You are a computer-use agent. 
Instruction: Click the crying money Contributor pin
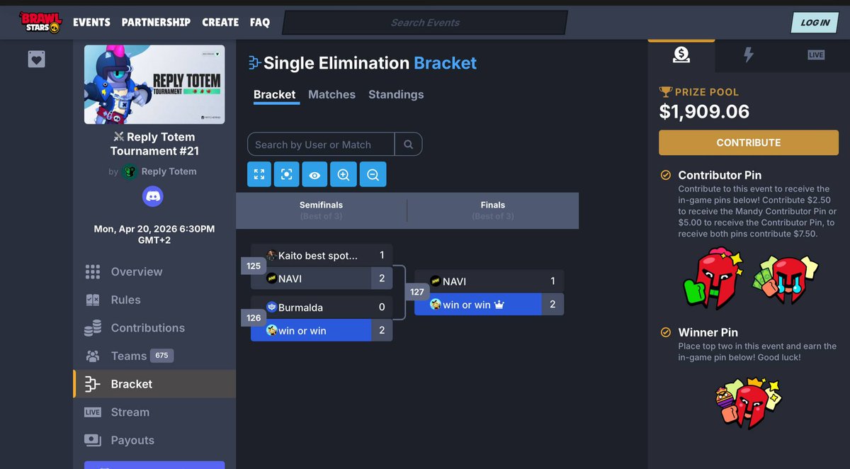(x=785, y=278)
